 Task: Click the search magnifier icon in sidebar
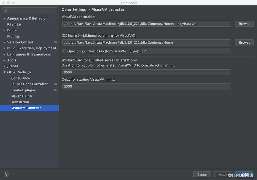pos(5,11)
